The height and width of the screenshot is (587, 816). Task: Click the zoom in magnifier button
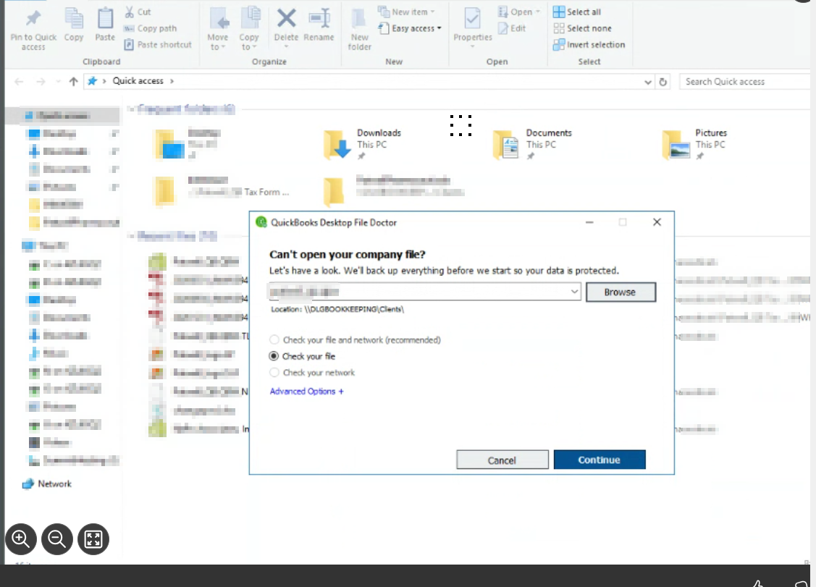coord(21,539)
